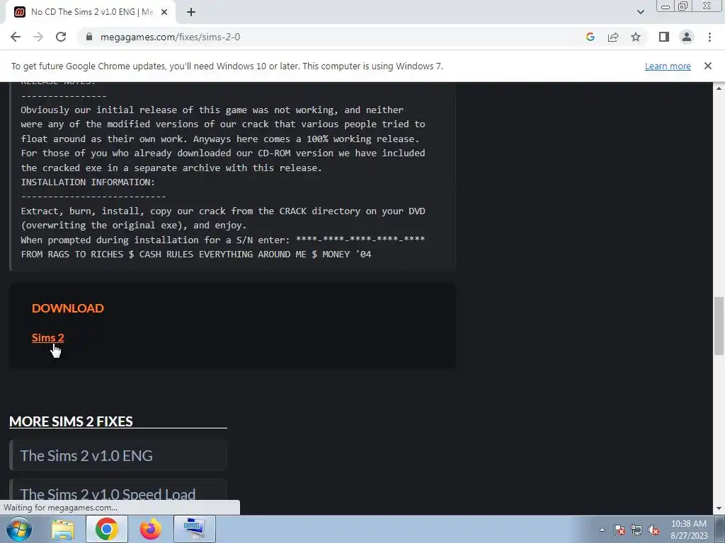The height and width of the screenshot is (543, 725).
Task: Open the keyboard monitor app in taskbar
Action: click(194, 529)
